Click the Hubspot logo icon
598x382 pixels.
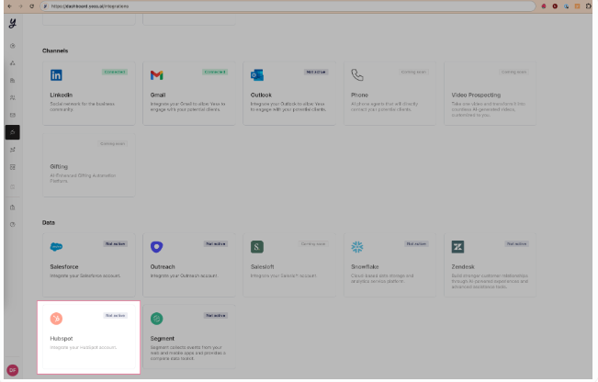56,319
